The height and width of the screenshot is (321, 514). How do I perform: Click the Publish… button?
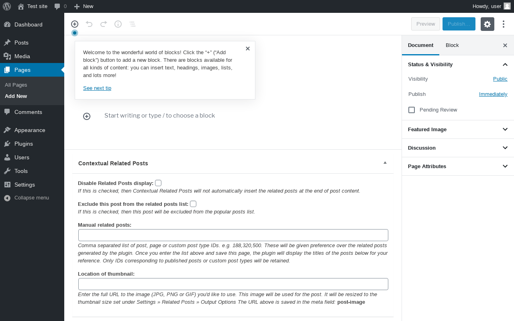coord(459,24)
